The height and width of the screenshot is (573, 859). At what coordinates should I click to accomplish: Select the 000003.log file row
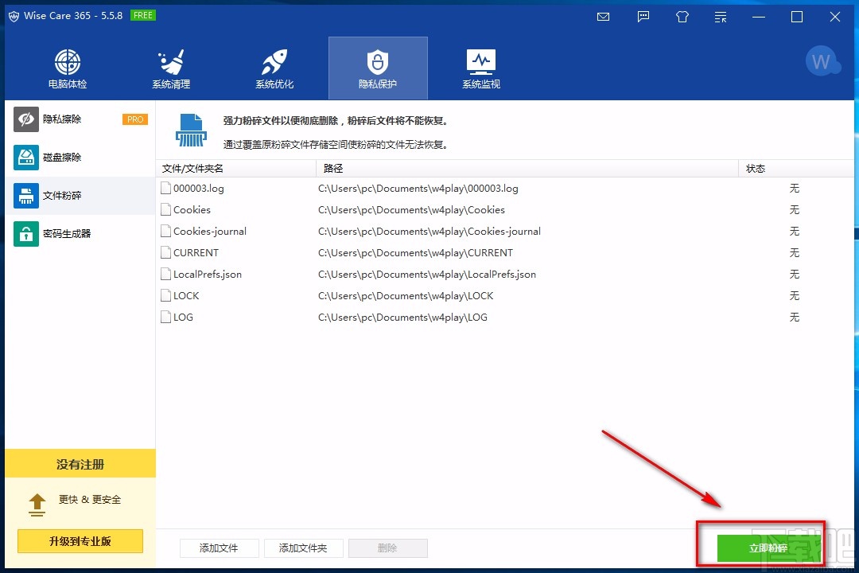[504, 188]
